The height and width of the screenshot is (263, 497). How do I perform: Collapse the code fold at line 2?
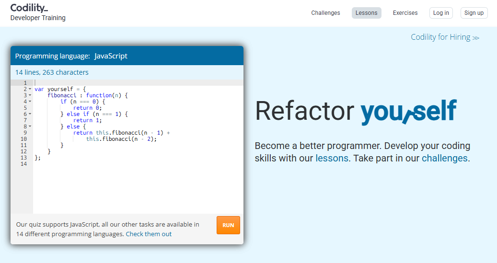(x=30, y=89)
